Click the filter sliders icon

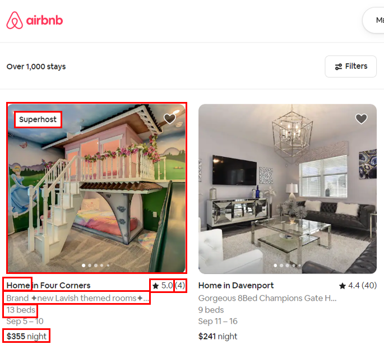339,67
